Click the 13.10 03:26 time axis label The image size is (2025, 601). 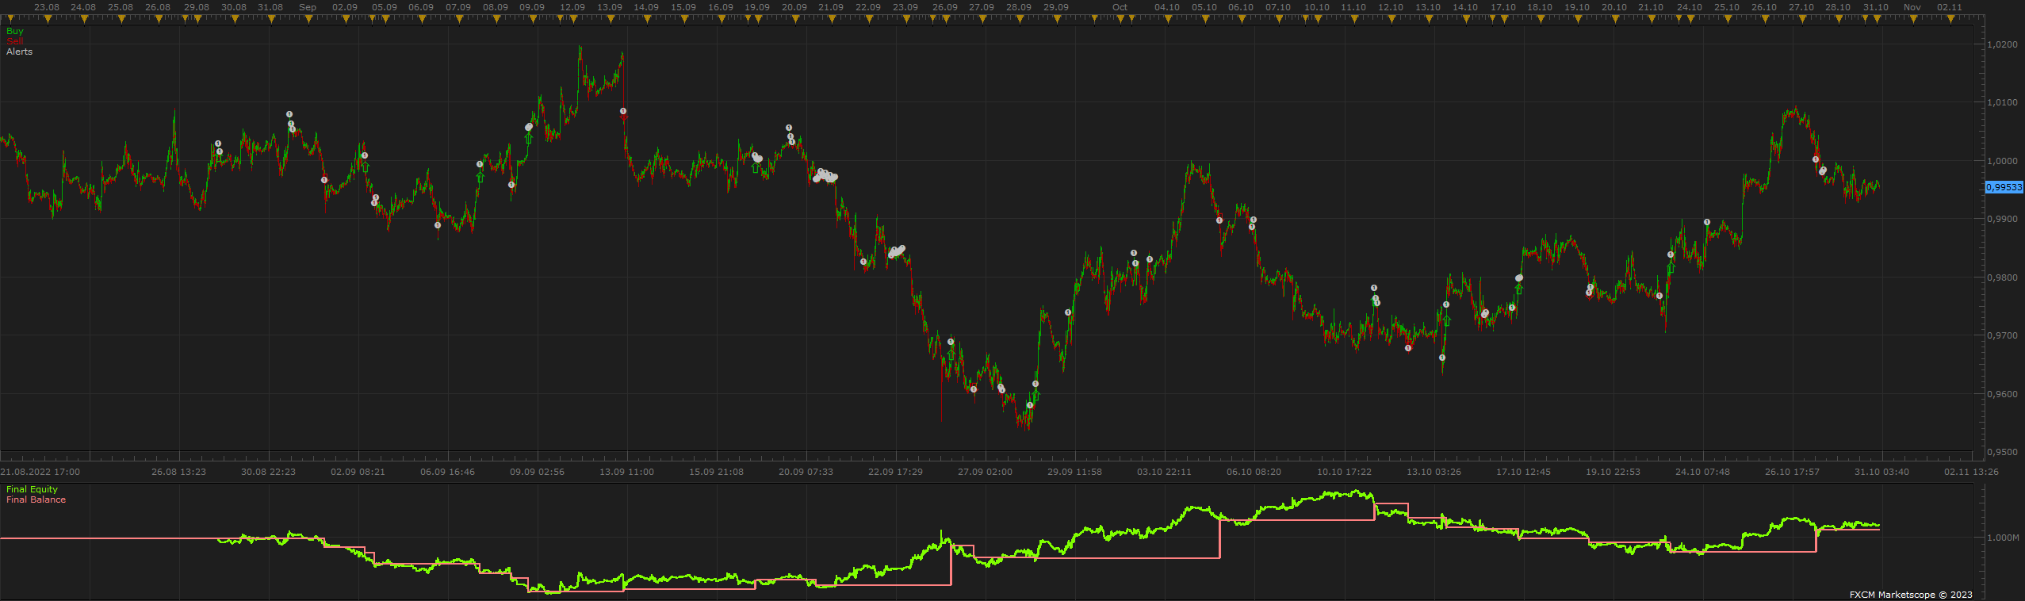(x=1434, y=472)
